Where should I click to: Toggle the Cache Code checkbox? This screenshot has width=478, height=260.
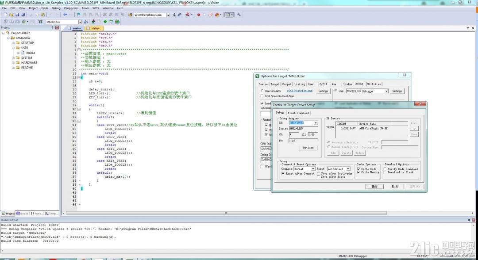[358, 168]
